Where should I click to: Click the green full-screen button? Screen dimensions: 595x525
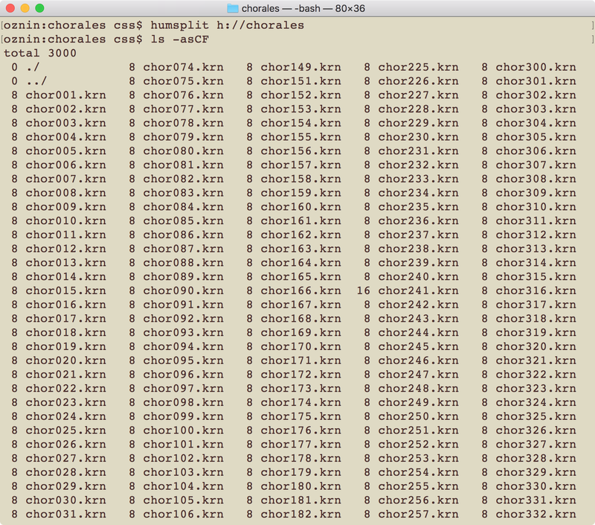click(x=39, y=8)
